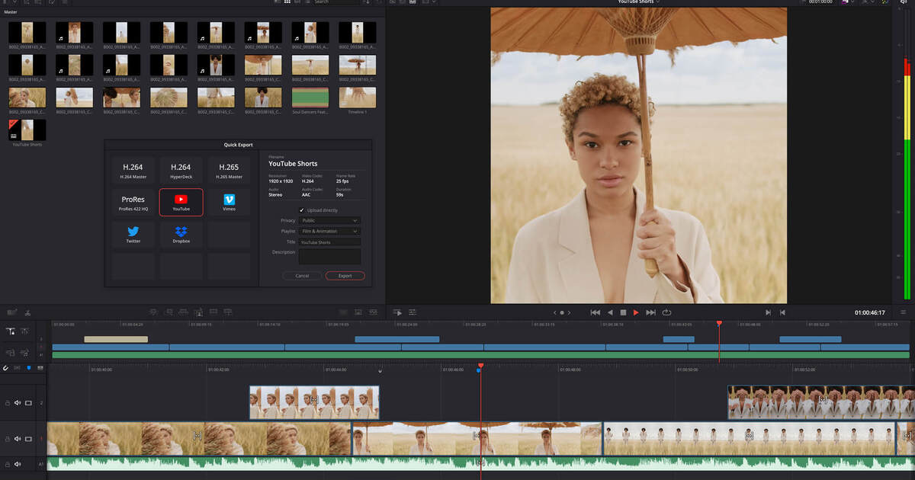
Task: Disable video track 2 visibility
Action: pyautogui.click(x=28, y=402)
